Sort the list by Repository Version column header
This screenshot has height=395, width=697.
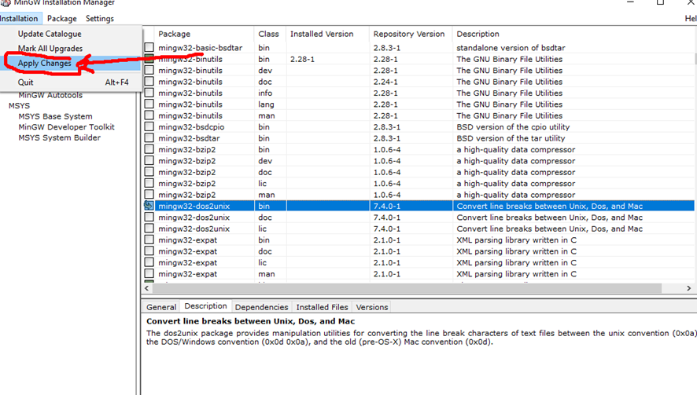tap(409, 34)
